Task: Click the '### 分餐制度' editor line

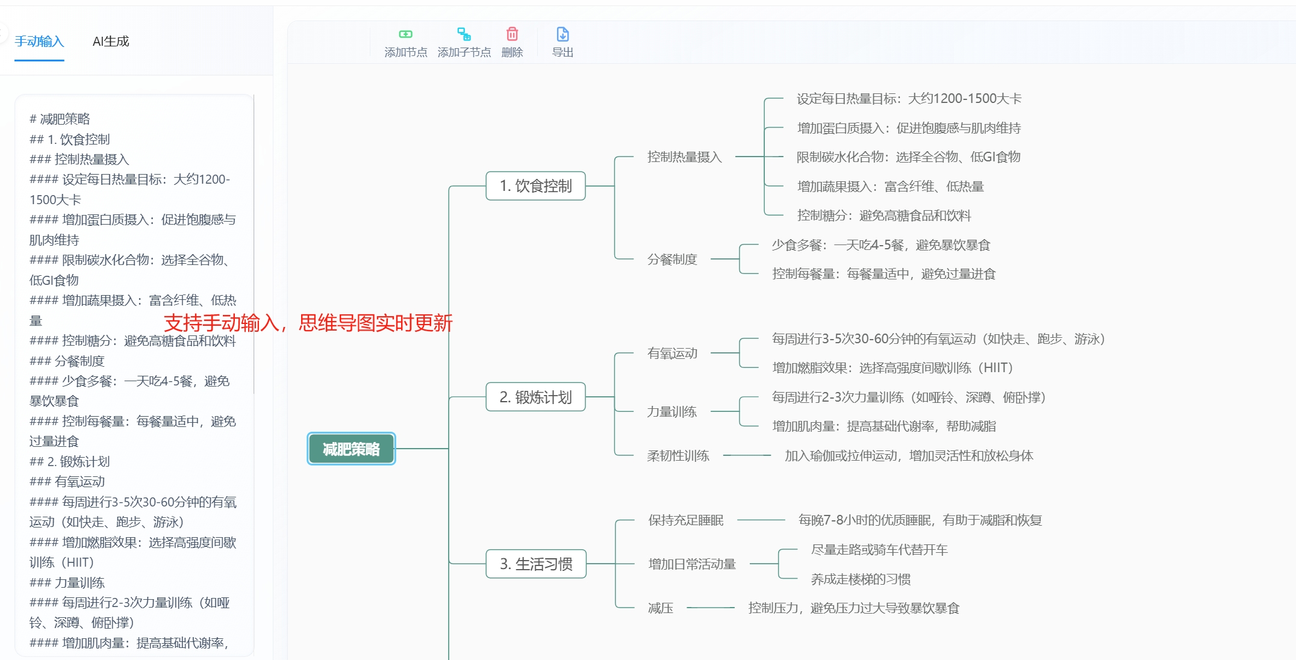Action: tap(67, 361)
